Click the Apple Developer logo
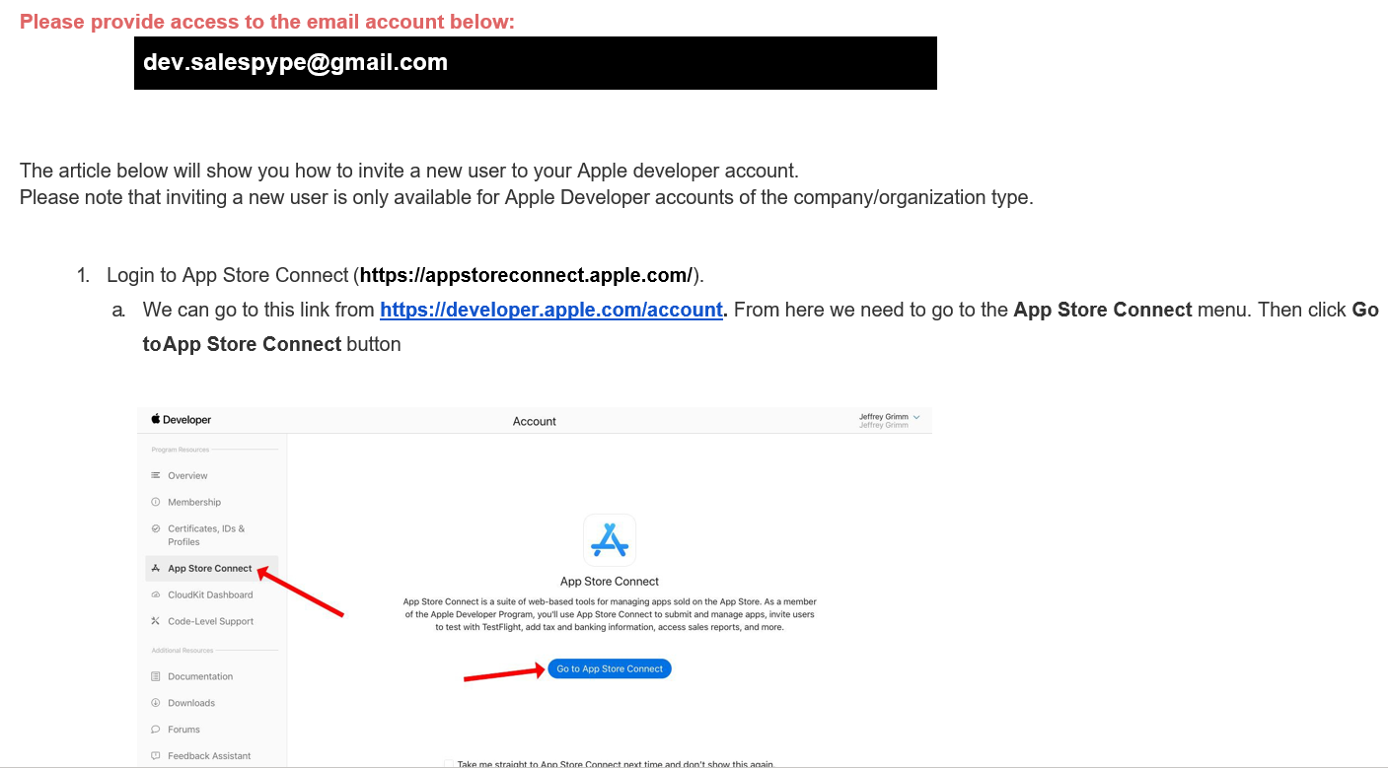Viewport: 1388px width, 768px height. point(181,419)
